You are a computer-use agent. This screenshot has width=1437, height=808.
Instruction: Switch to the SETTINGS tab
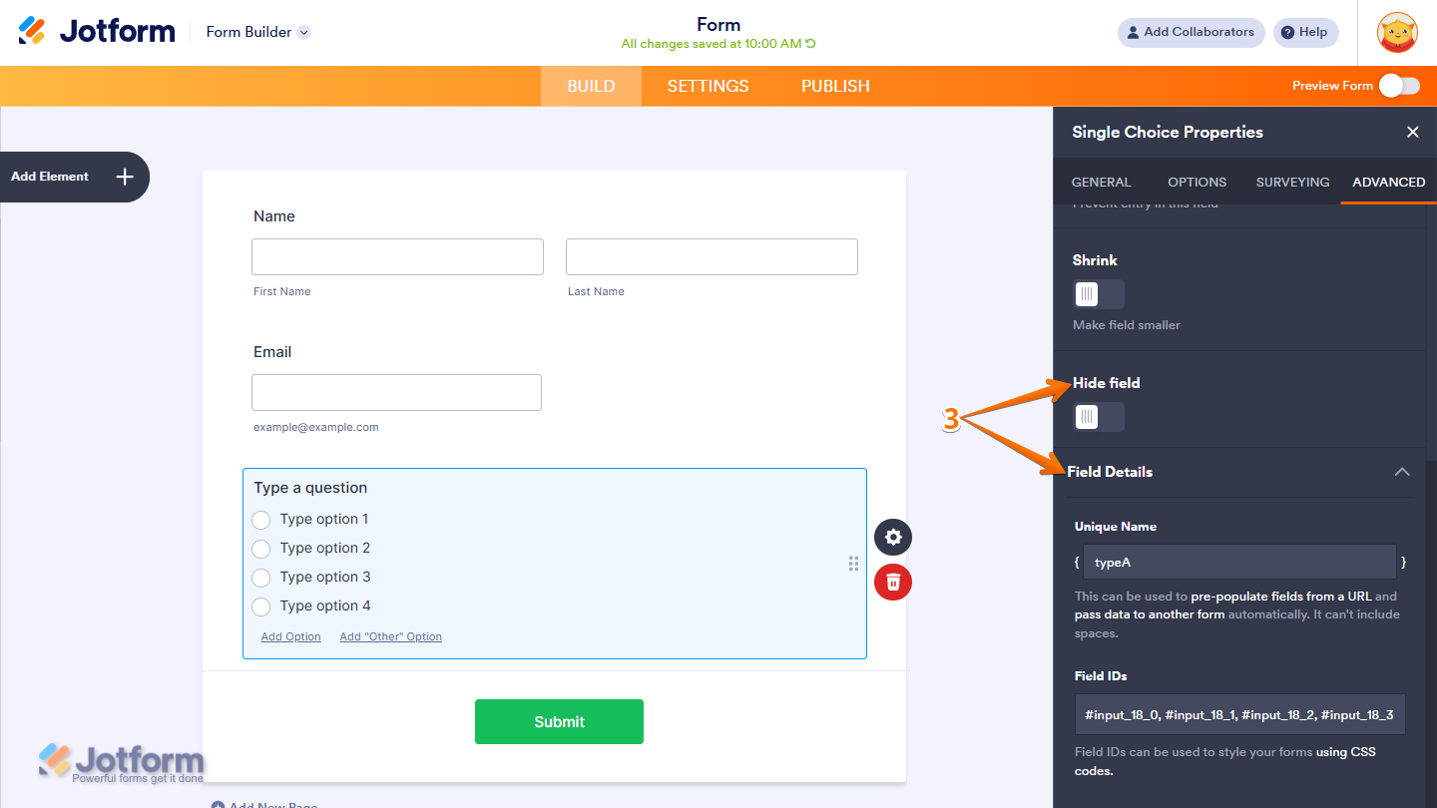708,86
